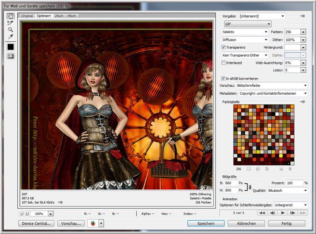Toggle In sRGB konvertieren checkbox
Image resolution: width=316 pixels, height=234 pixels.
click(x=223, y=78)
